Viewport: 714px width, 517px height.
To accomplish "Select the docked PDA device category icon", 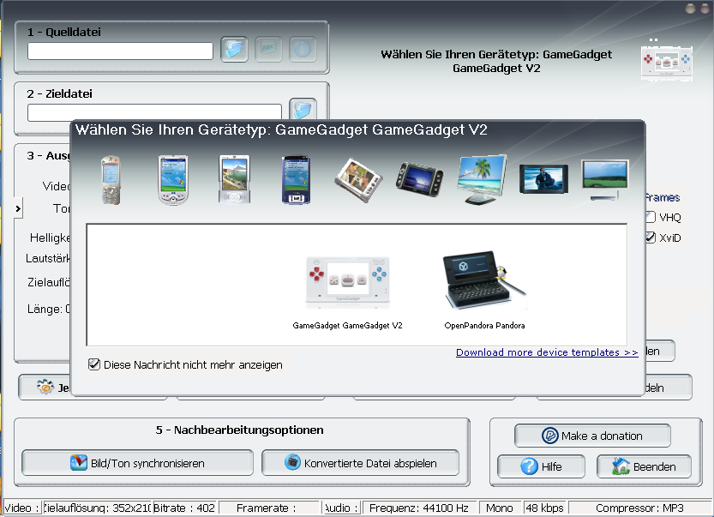I will tap(233, 179).
